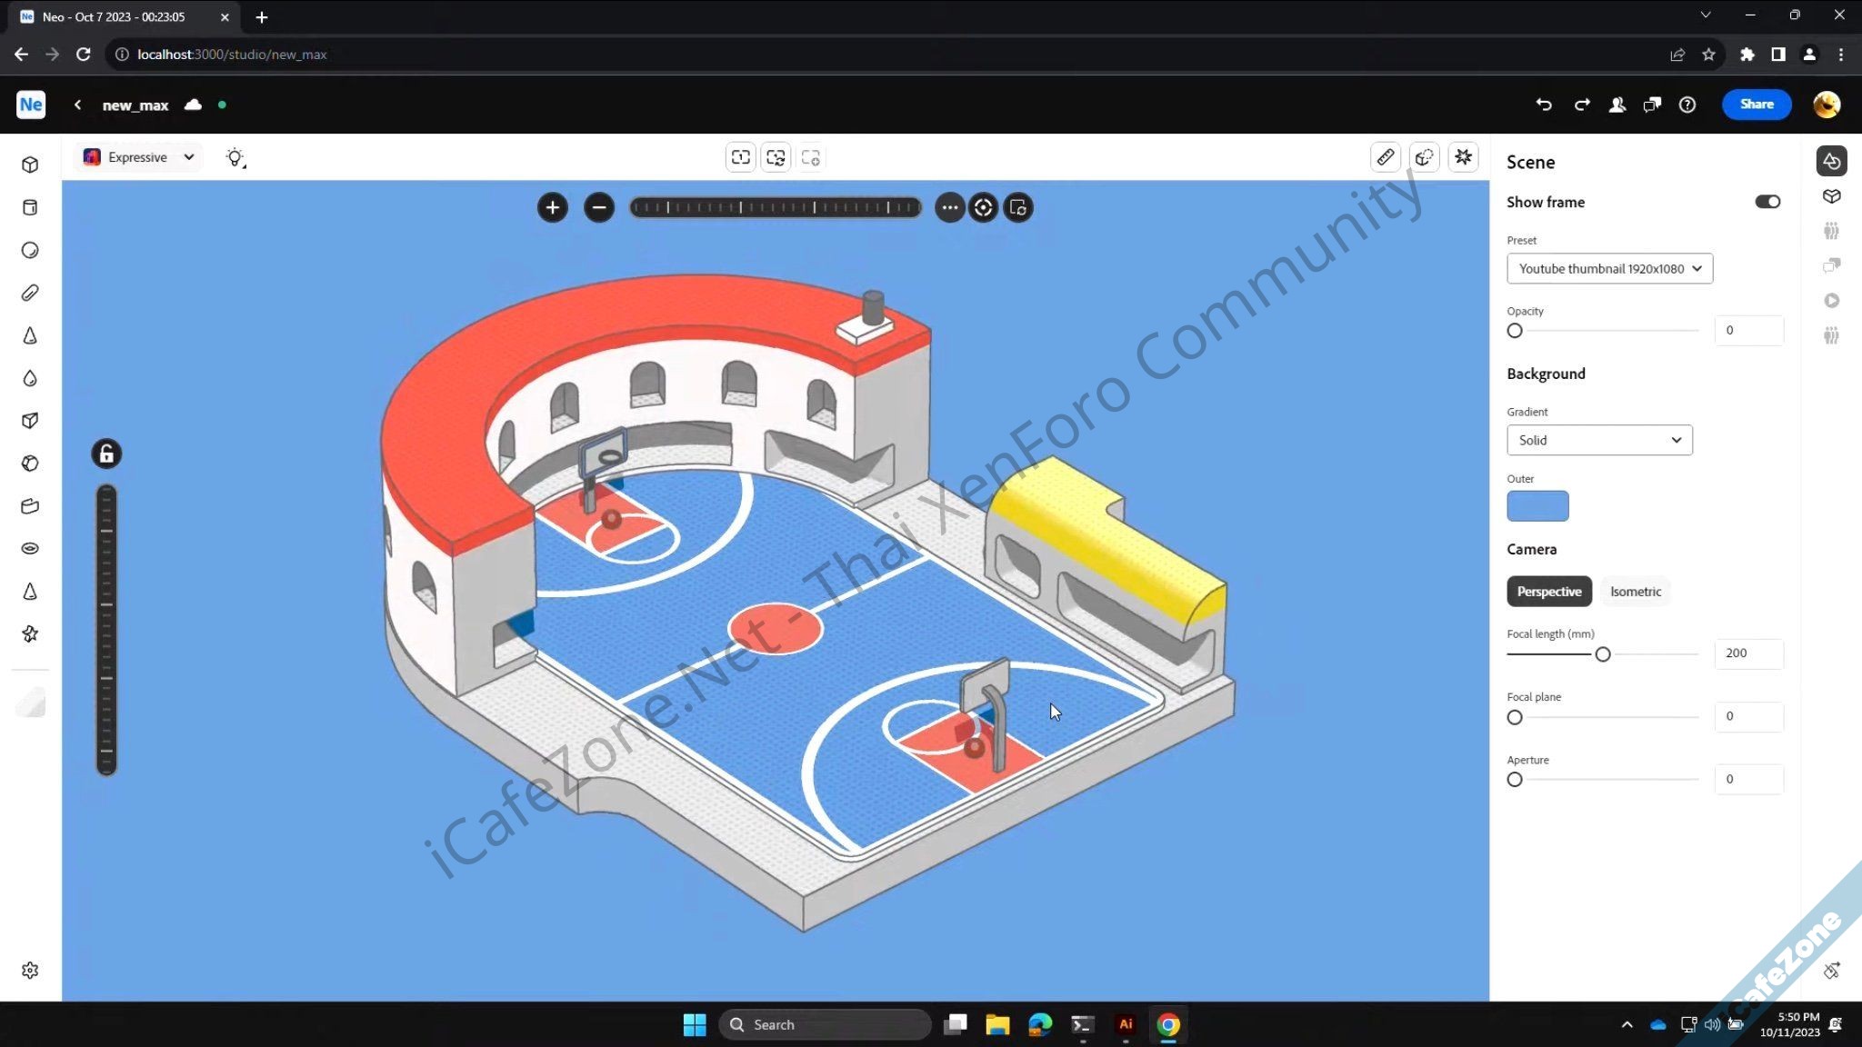Image resolution: width=1862 pixels, height=1047 pixels.
Task: Click the Outer background color swatch
Action: pos(1537,505)
